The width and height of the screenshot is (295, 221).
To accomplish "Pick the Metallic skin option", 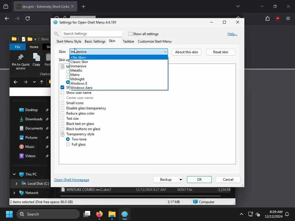I will [x=118, y=70].
